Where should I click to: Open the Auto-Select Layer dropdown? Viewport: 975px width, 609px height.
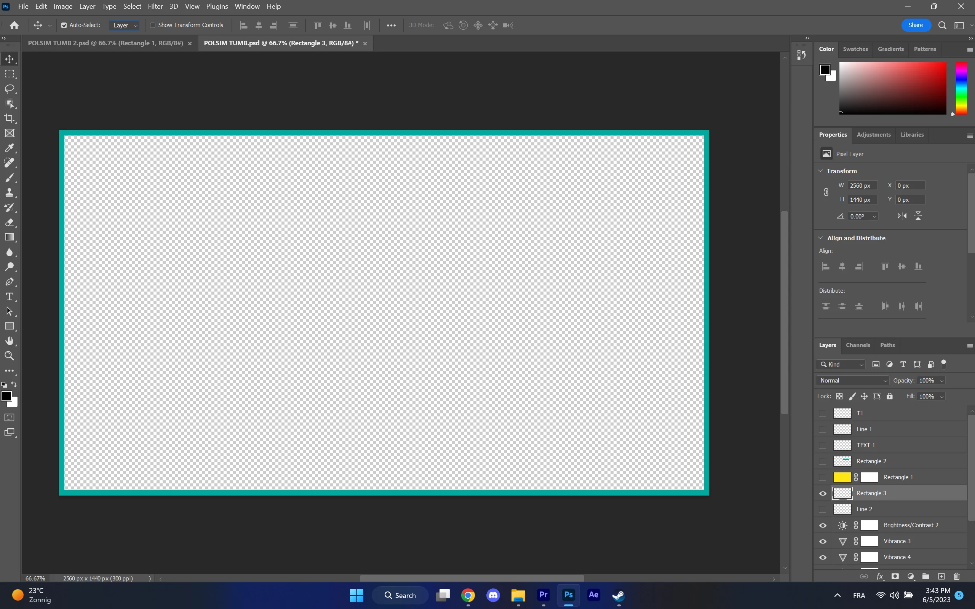point(125,26)
